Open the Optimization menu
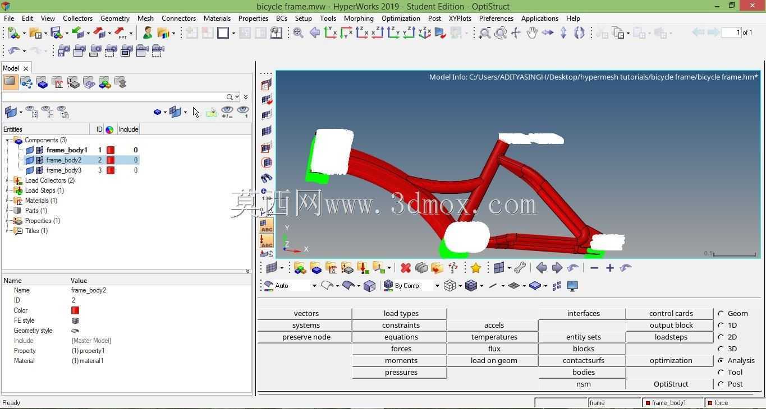The image size is (766, 409). tap(401, 18)
